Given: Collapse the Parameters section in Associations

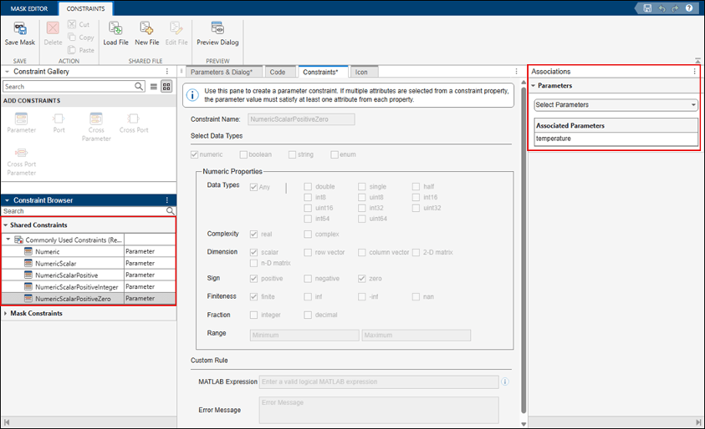Looking at the screenshot, I should pyautogui.click(x=534, y=85).
